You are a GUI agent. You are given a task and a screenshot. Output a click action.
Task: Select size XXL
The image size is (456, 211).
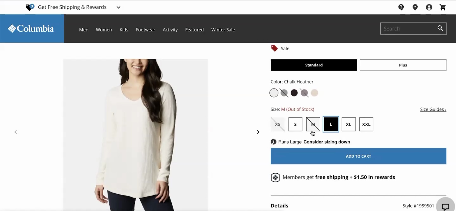[x=366, y=124]
